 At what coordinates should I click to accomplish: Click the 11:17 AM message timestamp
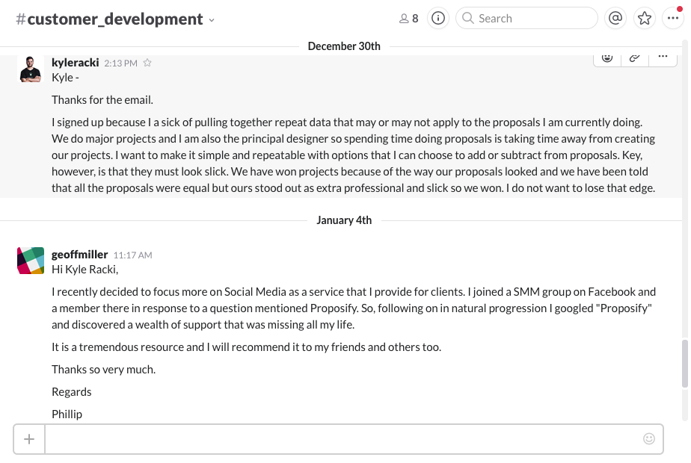132,255
